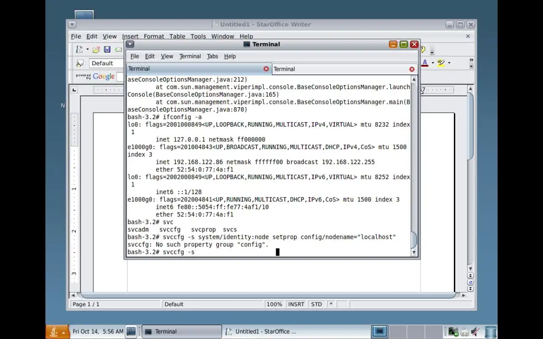Click the Open folder icon in Writer toolbar
Screen dimensions: 543x339
pyautogui.click(x=96, y=50)
